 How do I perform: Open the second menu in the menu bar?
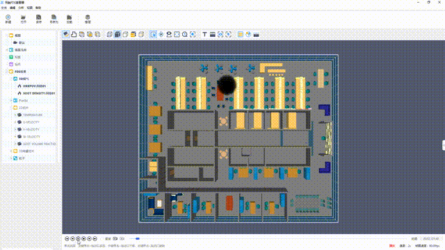pos(13,8)
